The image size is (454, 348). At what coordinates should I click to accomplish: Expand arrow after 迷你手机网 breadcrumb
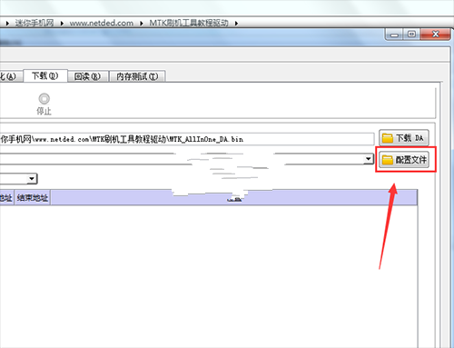pyautogui.click(x=62, y=24)
